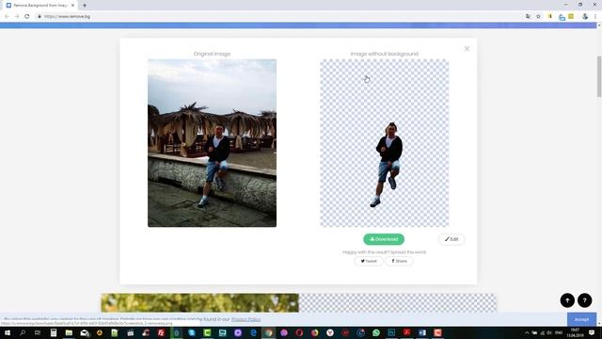
Task: Open the Chrome profile avatar icon
Action: tap(585, 17)
